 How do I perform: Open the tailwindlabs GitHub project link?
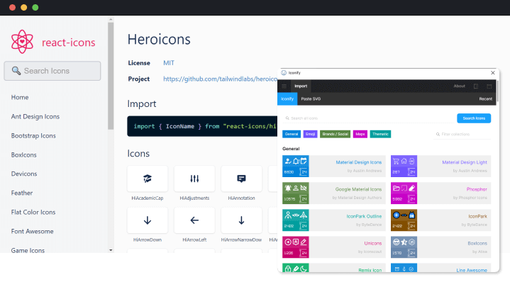(220, 79)
